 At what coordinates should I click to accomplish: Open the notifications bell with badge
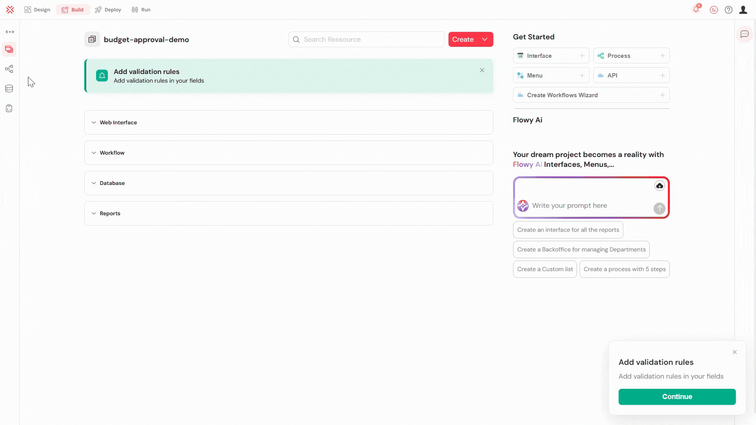tap(696, 9)
